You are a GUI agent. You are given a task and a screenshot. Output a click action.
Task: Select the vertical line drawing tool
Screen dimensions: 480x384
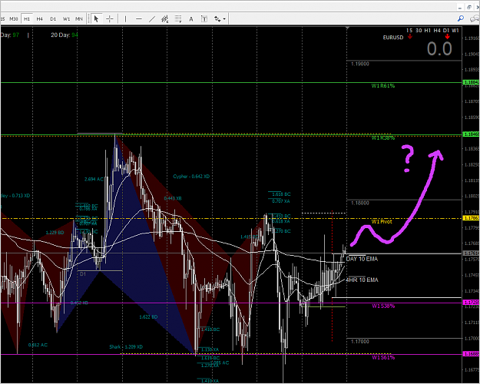coord(125,19)
